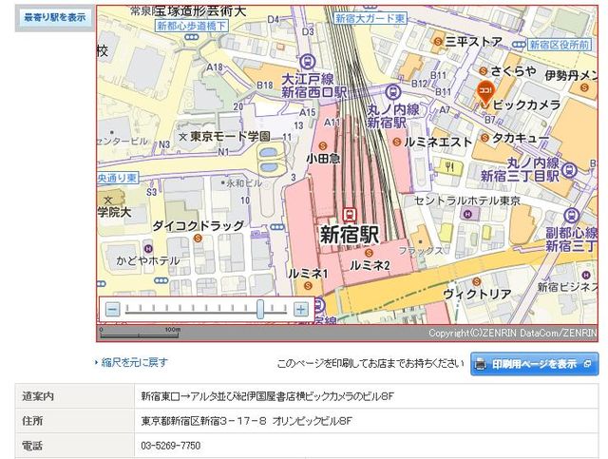608x459 pixels.
Task: Zoom in with the plus button
Action: (300, 309)
